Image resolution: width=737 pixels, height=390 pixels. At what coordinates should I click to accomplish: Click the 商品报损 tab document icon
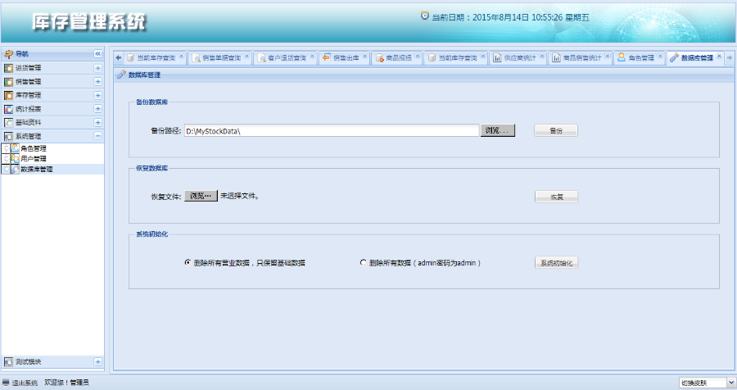click(x=380, y=58)
